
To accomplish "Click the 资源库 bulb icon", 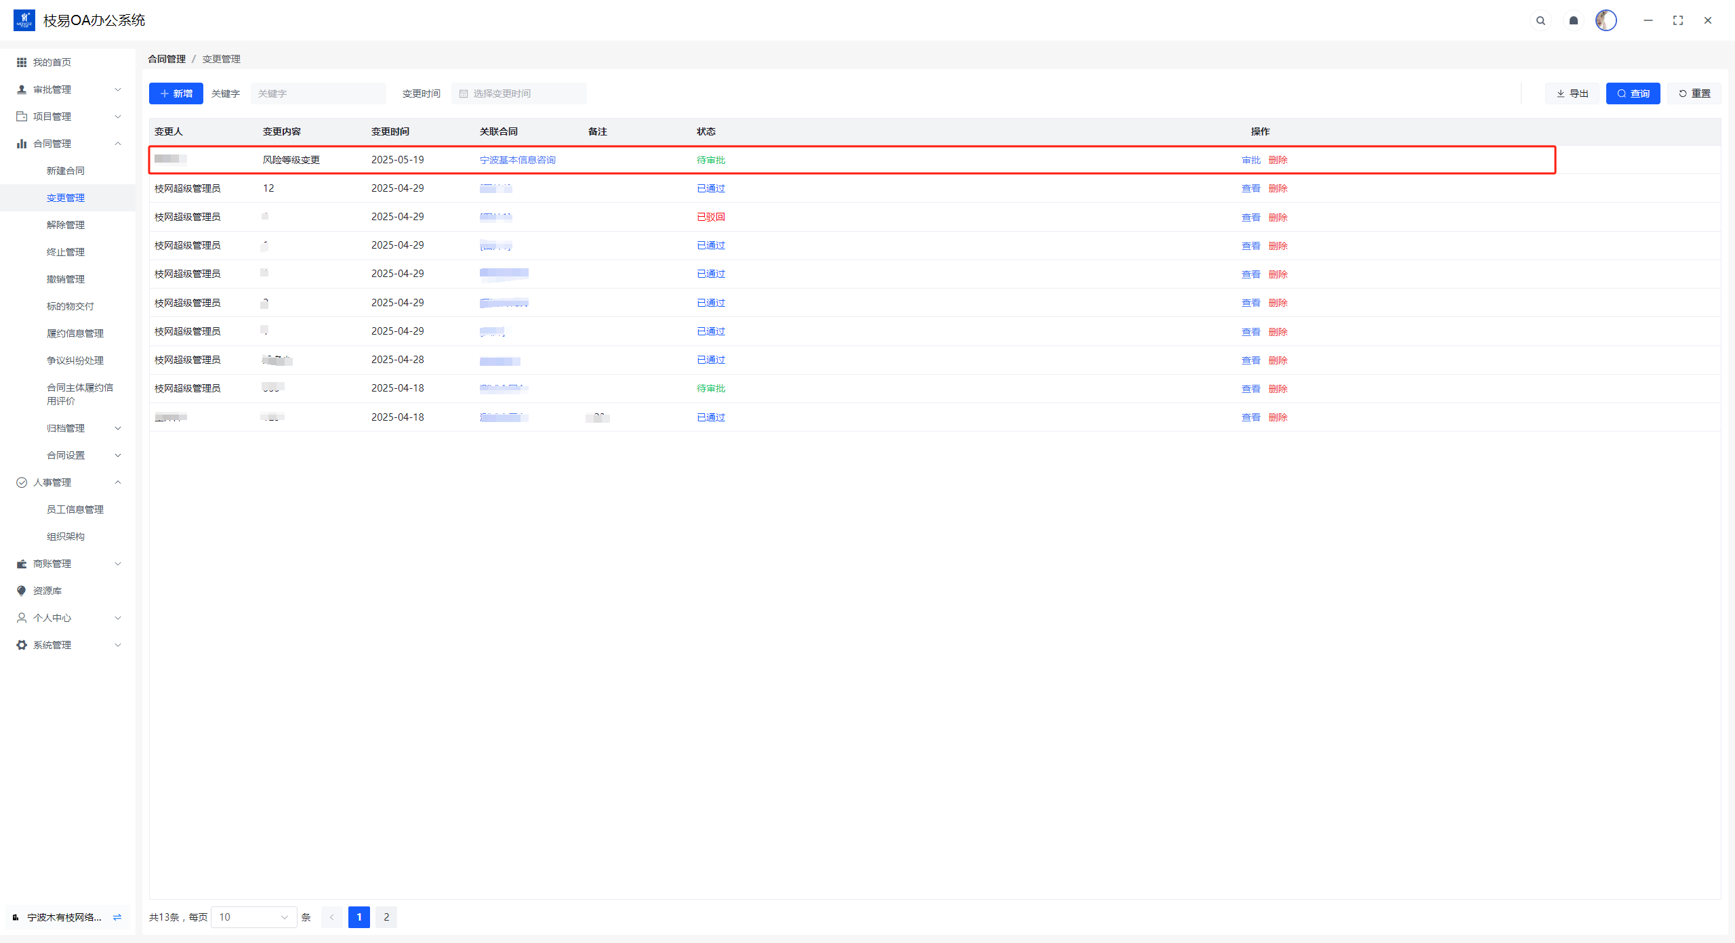I will click(x=22, y=591).
